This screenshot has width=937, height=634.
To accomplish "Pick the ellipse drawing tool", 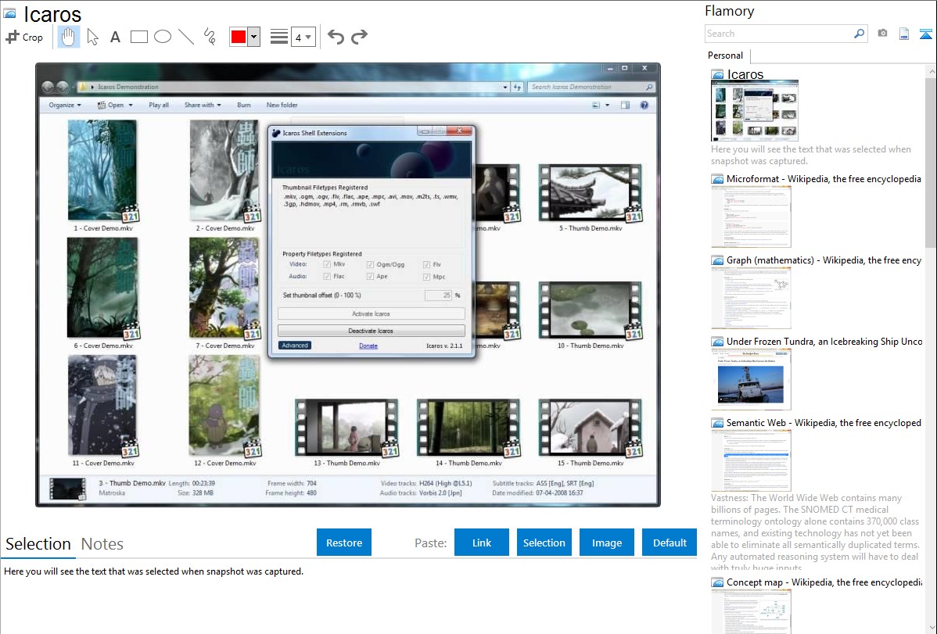I will 163,37.
